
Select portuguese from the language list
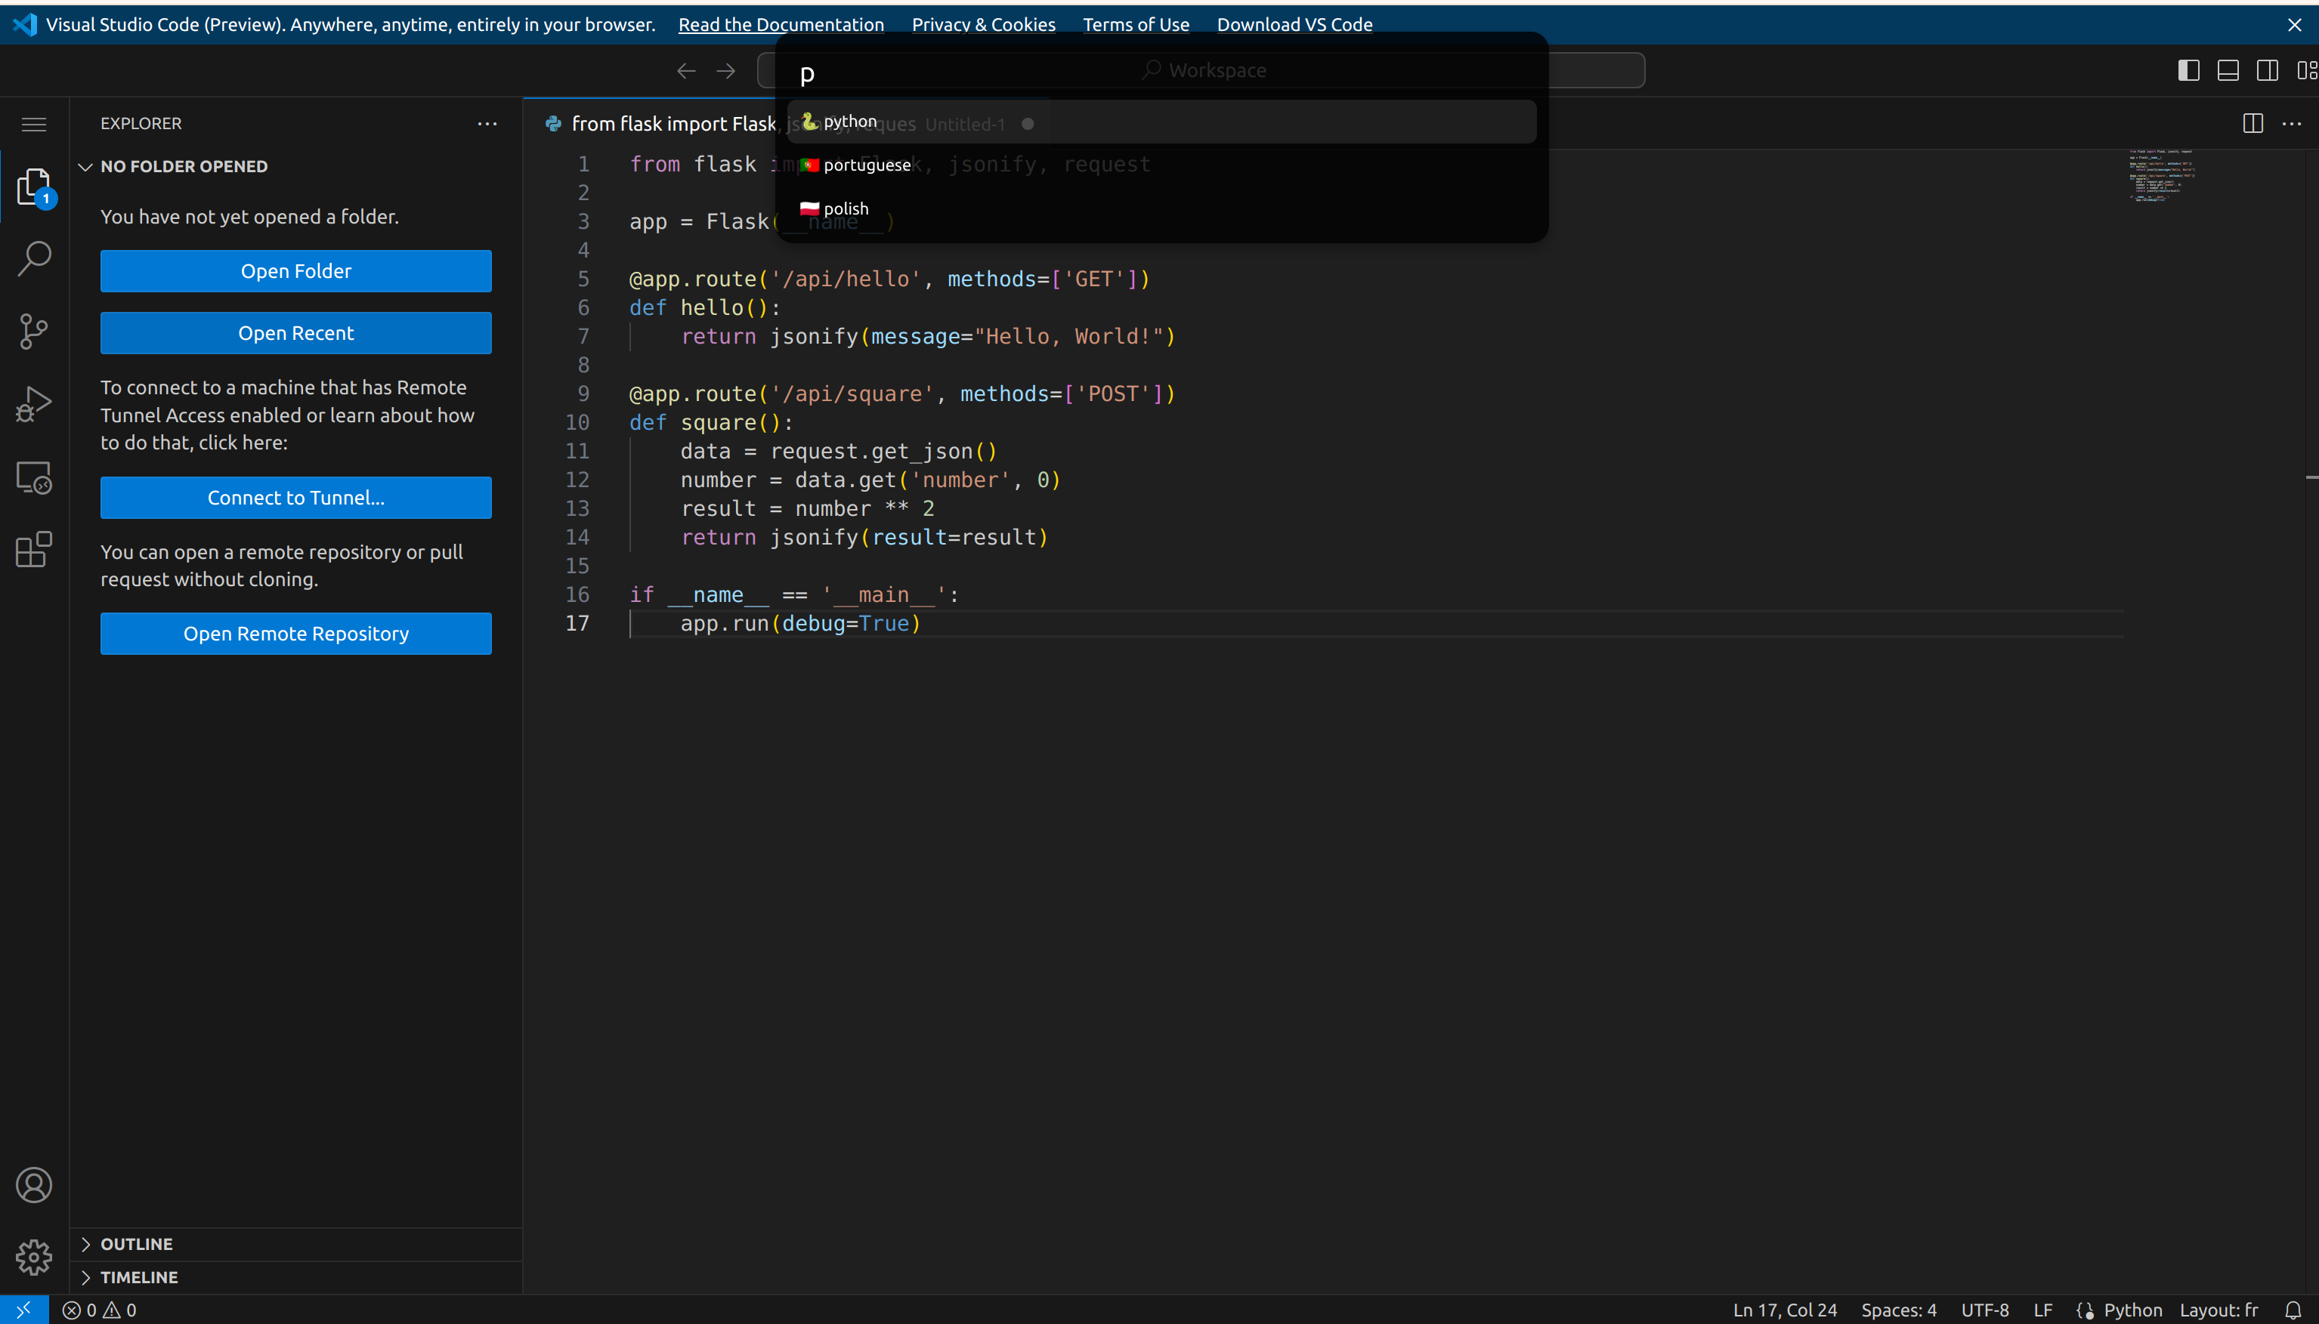866,165
